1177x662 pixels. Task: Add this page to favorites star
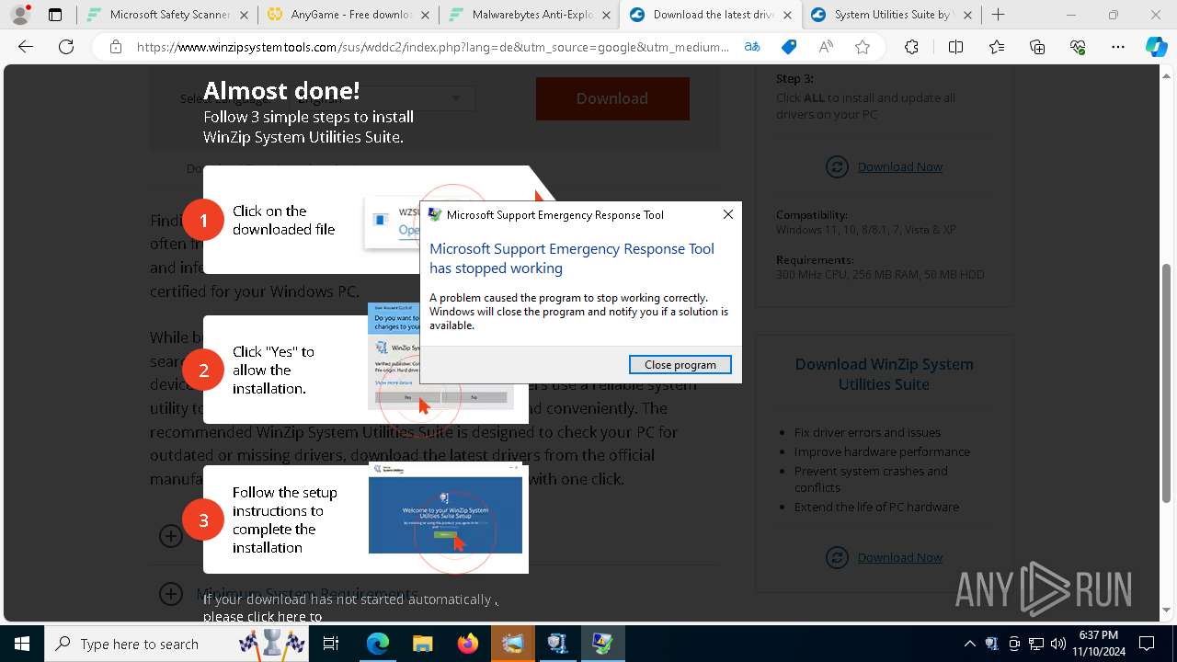[863, 47]
